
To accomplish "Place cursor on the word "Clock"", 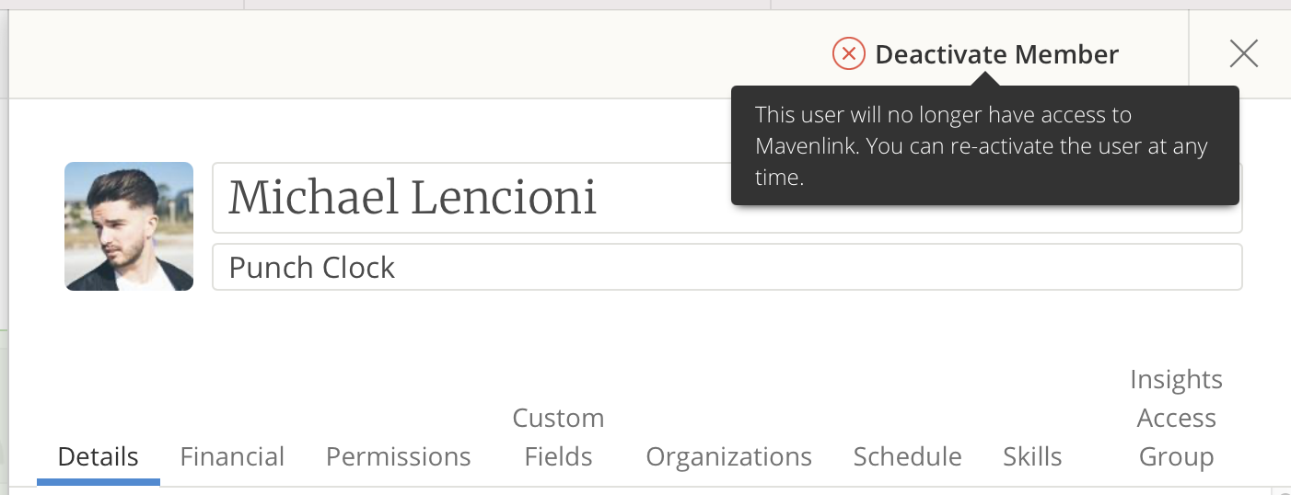I will click(355, 267).
